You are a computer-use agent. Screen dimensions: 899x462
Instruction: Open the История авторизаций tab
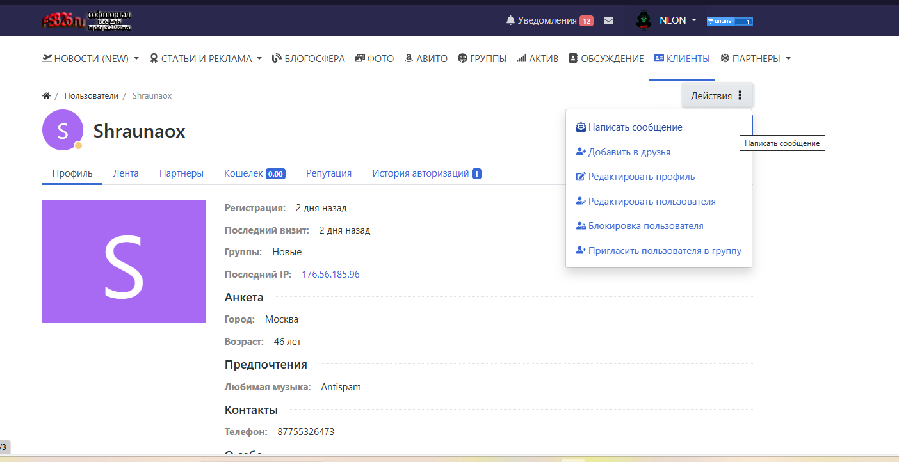(427, 173)
